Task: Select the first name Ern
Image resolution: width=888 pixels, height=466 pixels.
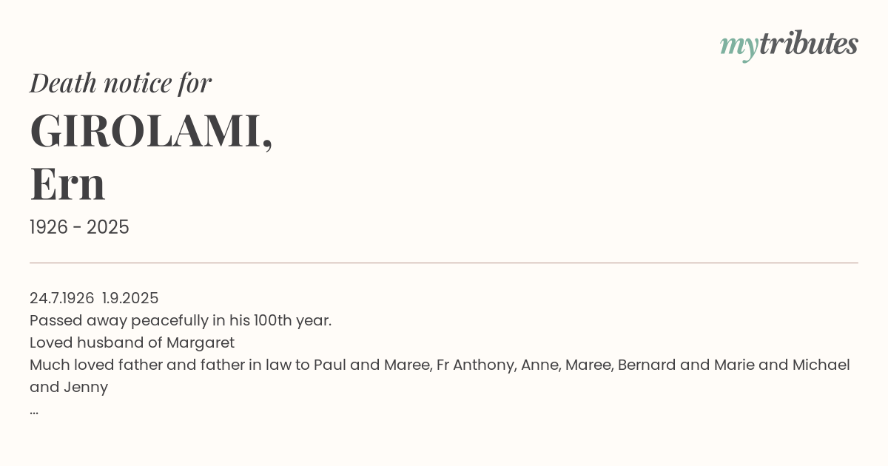Action: click(x=67, y=183)
